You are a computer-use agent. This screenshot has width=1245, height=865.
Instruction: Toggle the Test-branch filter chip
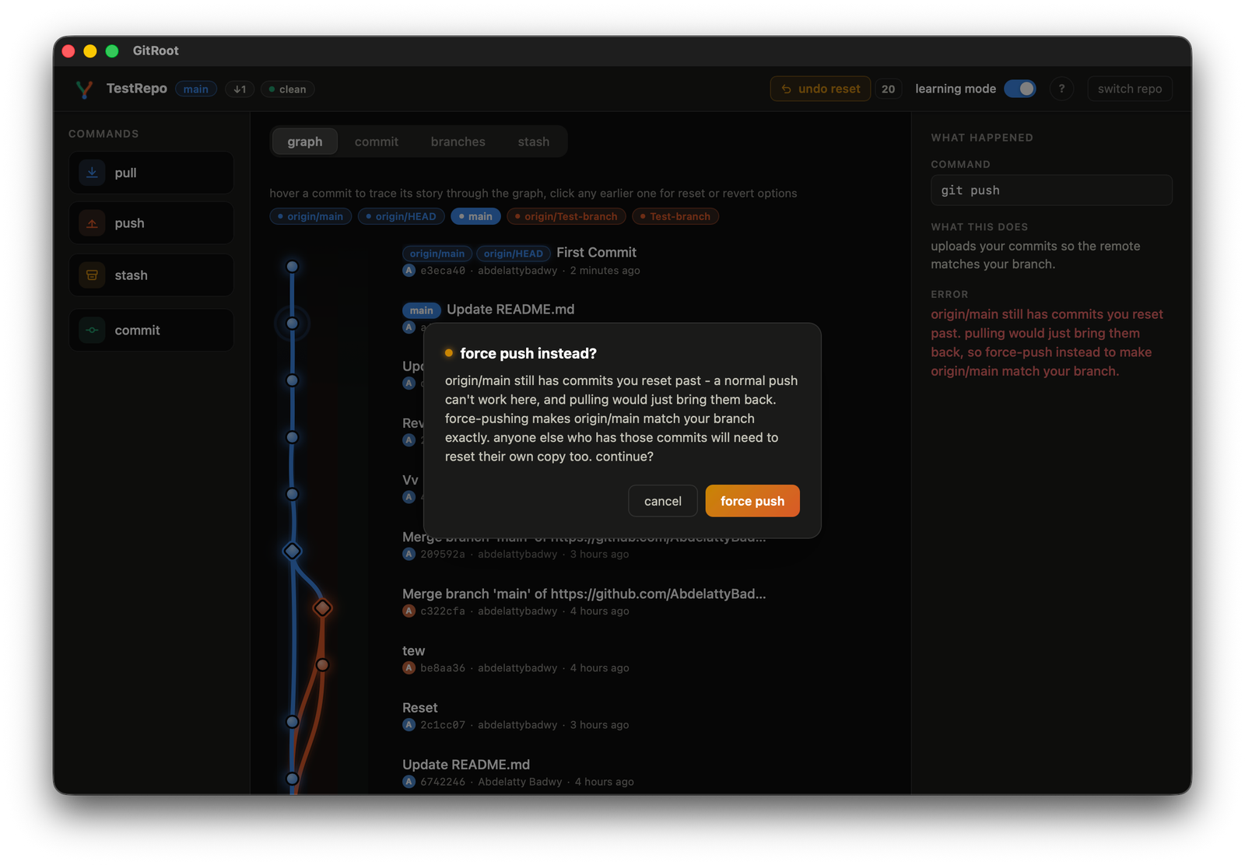point(675,216)
